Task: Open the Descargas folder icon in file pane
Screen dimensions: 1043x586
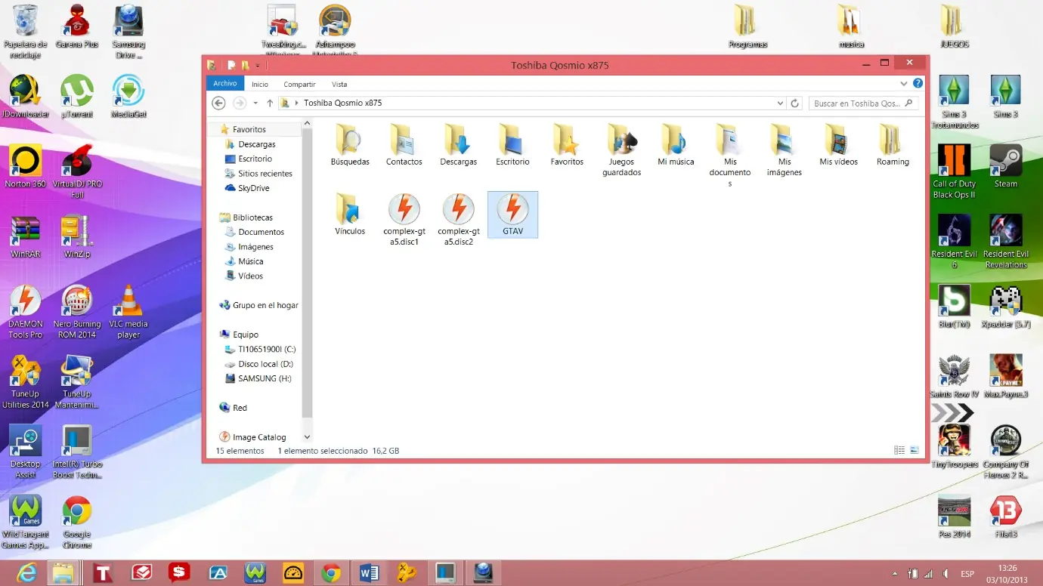Action: pos(459,145)
